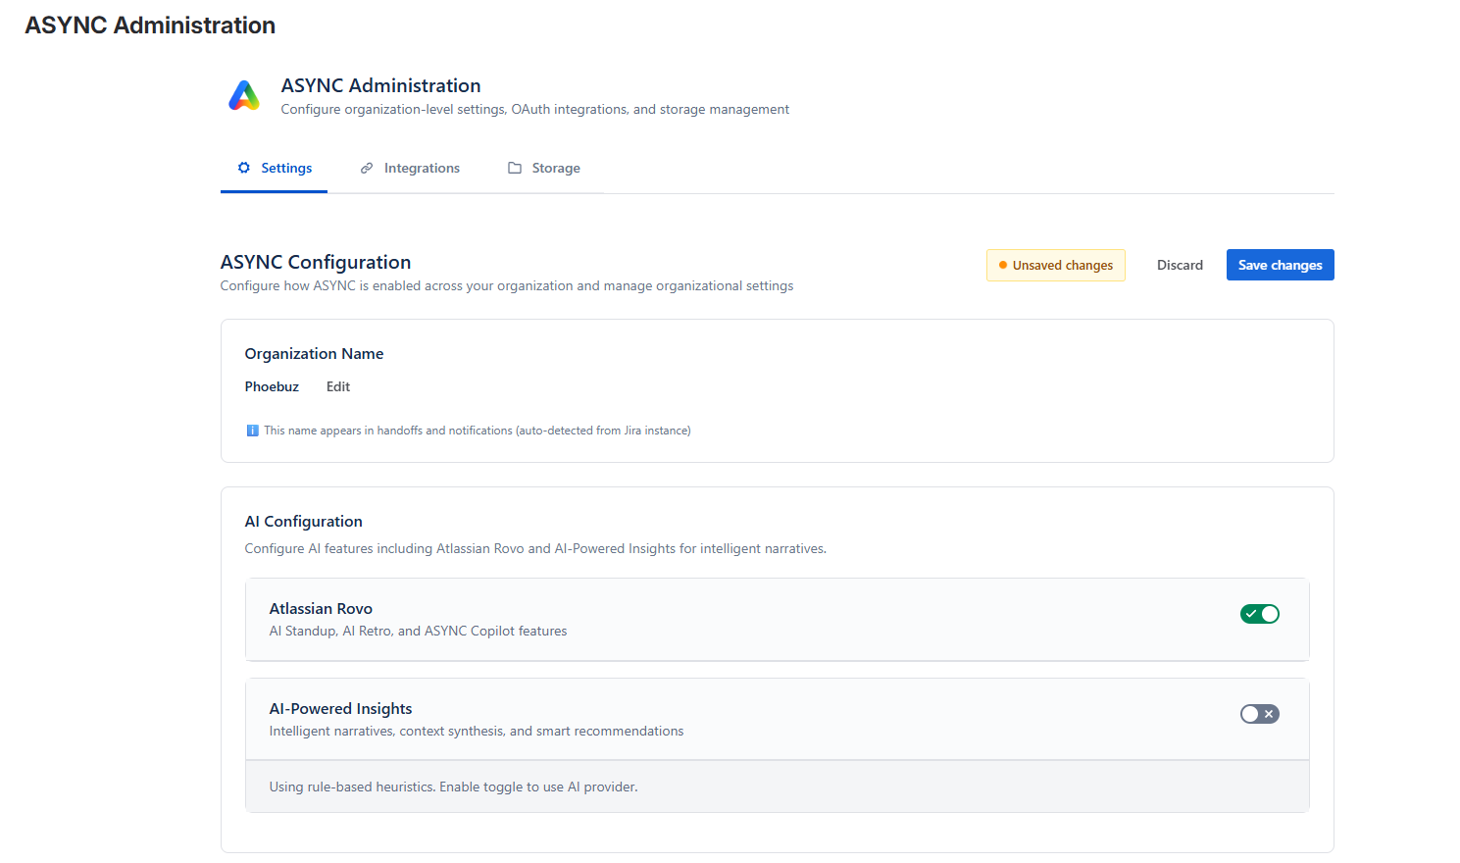Click the organization name Phoebuz text
The width and height of the screenshot is (1460, 863).
click(x=272, y=385)
